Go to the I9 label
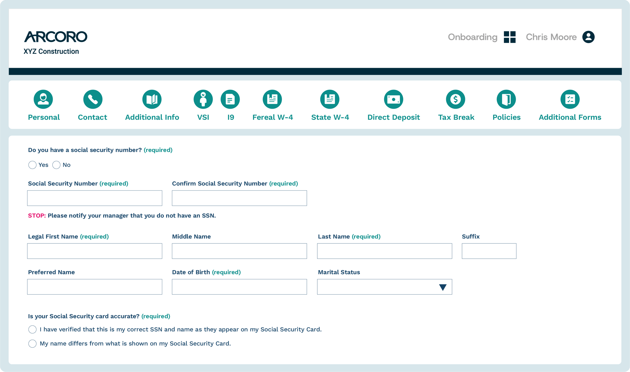The image size is (630, 372). point(231,117)
